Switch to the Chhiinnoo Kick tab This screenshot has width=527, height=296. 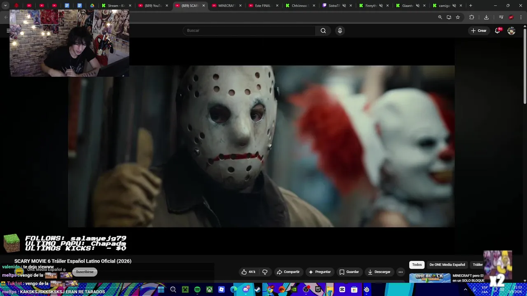pos(300,6)
